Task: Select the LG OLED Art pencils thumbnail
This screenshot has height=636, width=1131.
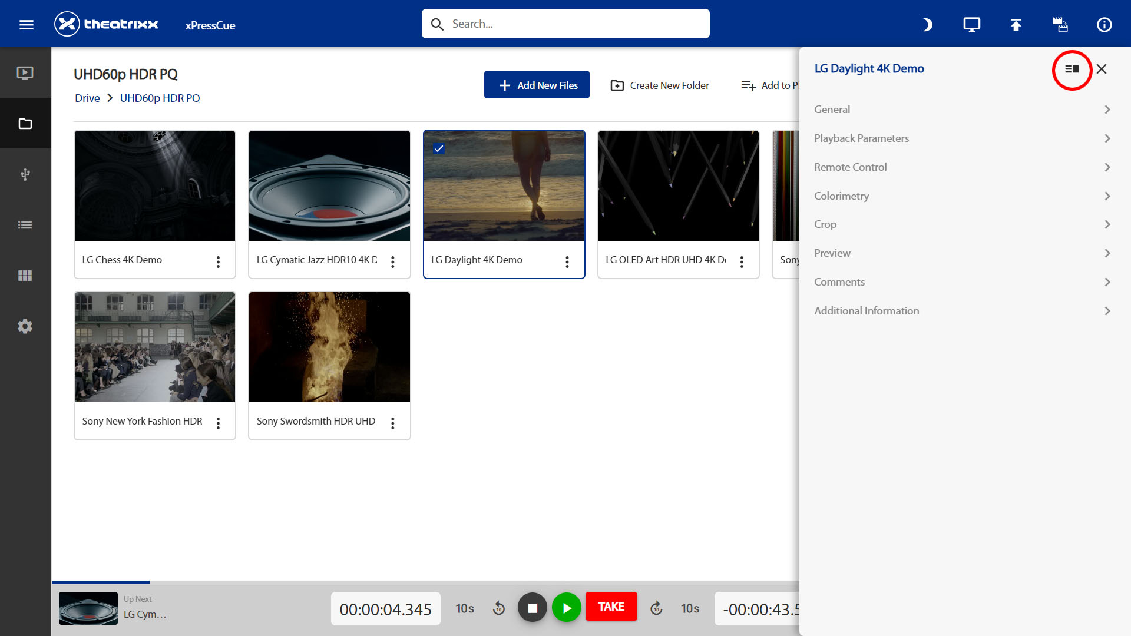Action: pyautogui.click(x=679, y=185)
